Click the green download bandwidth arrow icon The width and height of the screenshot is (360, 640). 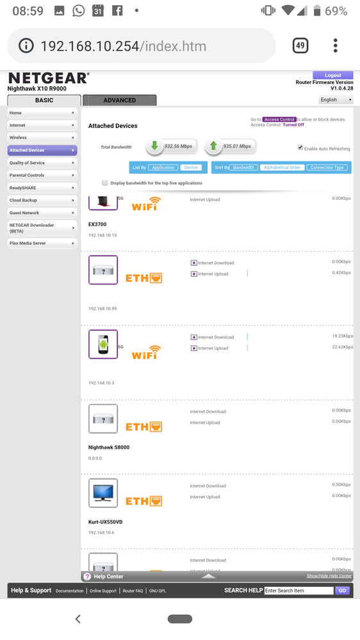154,146
